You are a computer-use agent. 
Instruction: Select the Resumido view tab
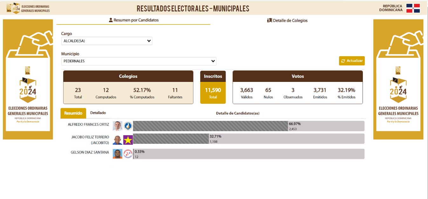pos(73,113)
